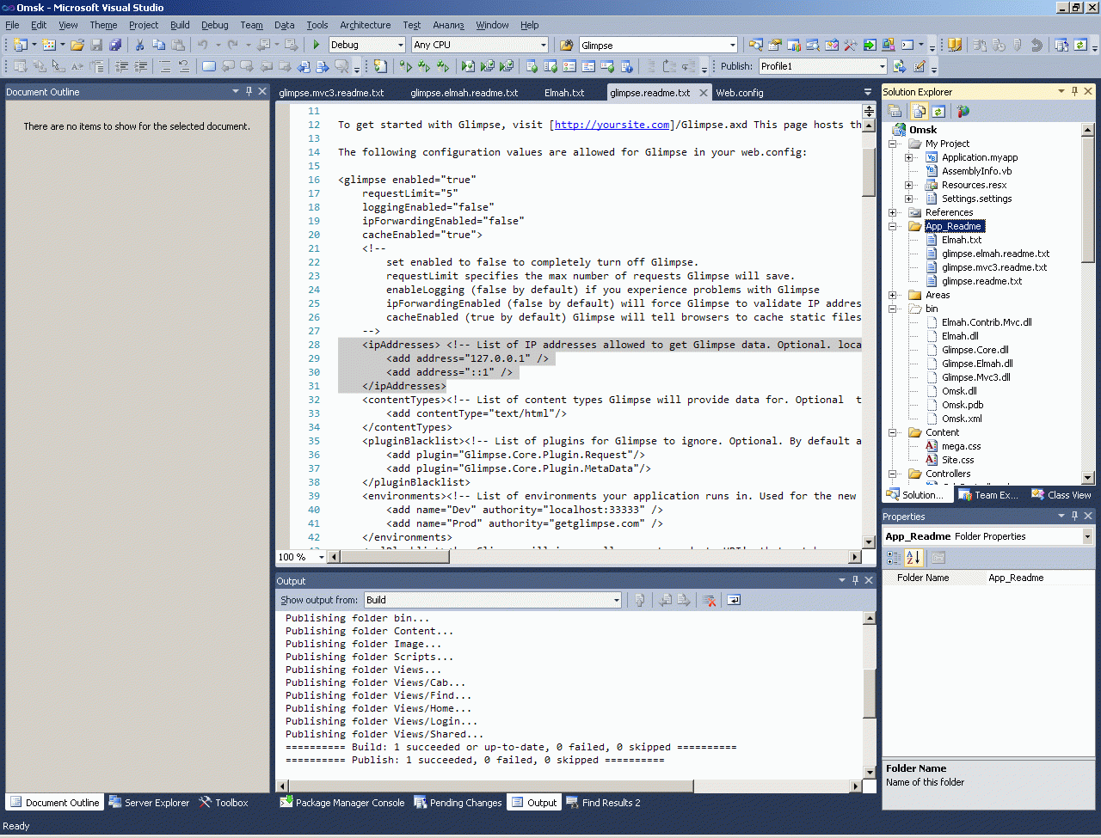Click the Publish Web icon beside Profile1

[900, 66]
